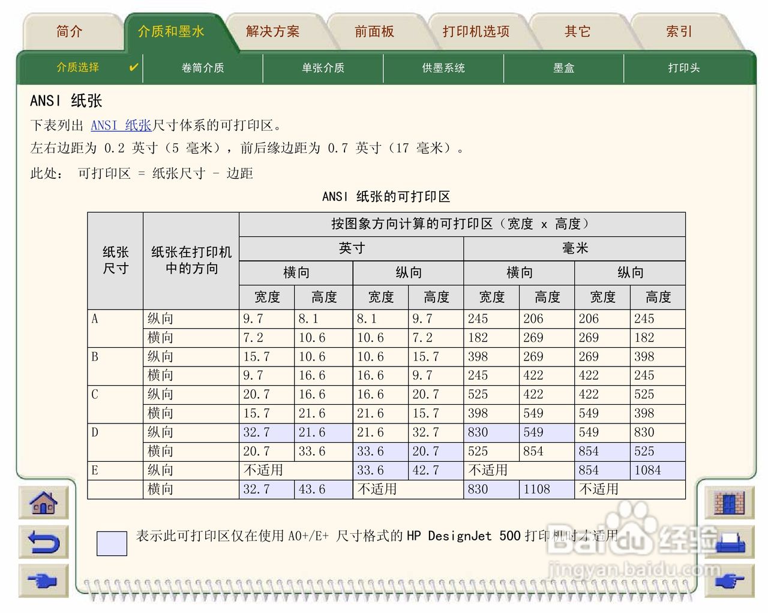Screen dimensions: 768x613
Task: Click paper size row label A
Action: pyautogui.click(x=95, y=318)
